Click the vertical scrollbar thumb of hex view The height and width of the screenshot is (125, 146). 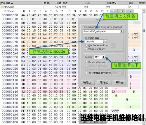[x=144, y=31]
